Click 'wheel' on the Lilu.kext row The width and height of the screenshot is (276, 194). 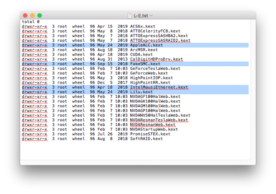click(x=78, y=92)
